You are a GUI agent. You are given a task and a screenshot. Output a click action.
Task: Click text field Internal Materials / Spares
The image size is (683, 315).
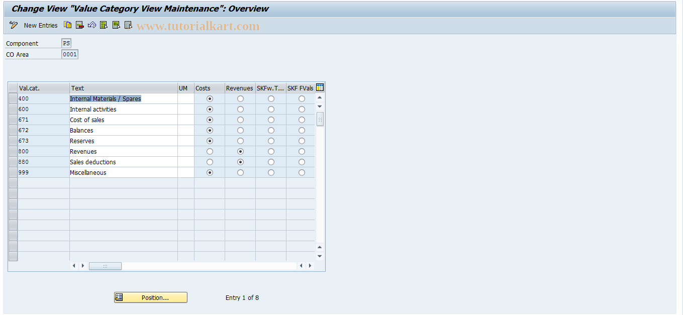(124, 98)
